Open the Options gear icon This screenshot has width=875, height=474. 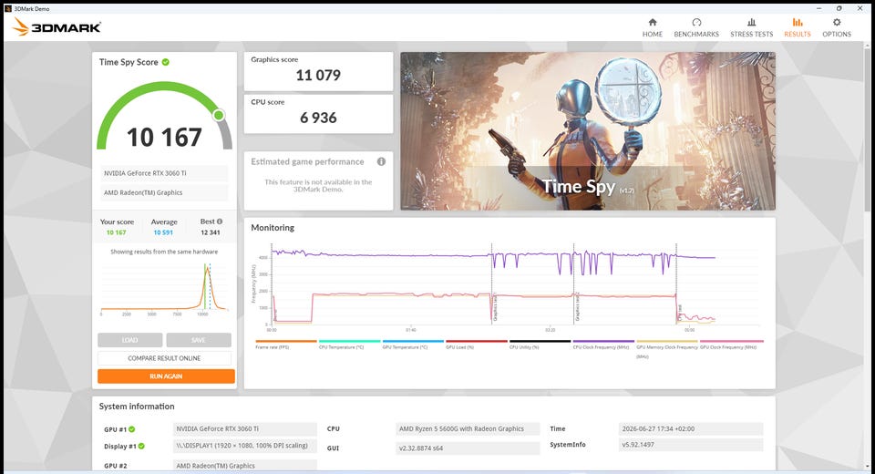pyautogui.click(x=837, y=22)
